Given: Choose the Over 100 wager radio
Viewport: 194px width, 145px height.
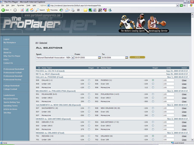Looking at the screenshot, I should (x=153, y=84).
